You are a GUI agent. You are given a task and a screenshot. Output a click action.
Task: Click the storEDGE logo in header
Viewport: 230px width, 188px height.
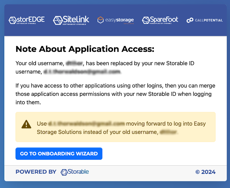27,20
